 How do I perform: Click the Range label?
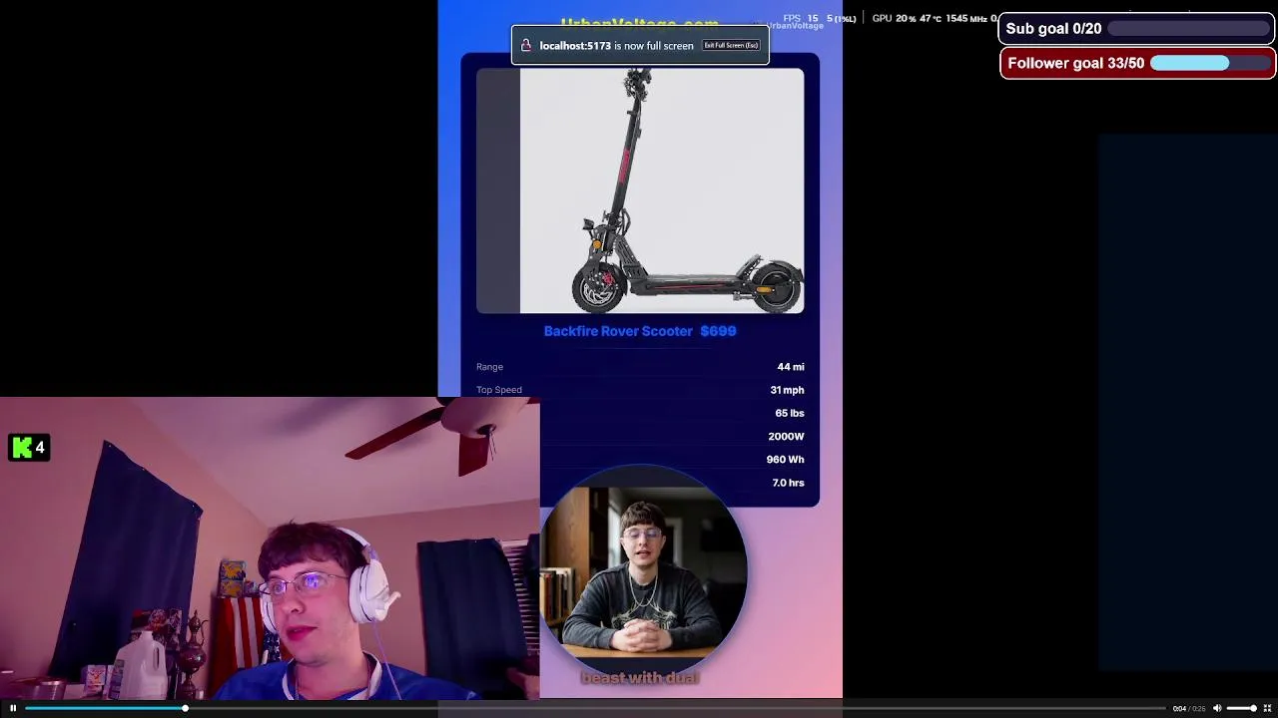tap(489, 367)
